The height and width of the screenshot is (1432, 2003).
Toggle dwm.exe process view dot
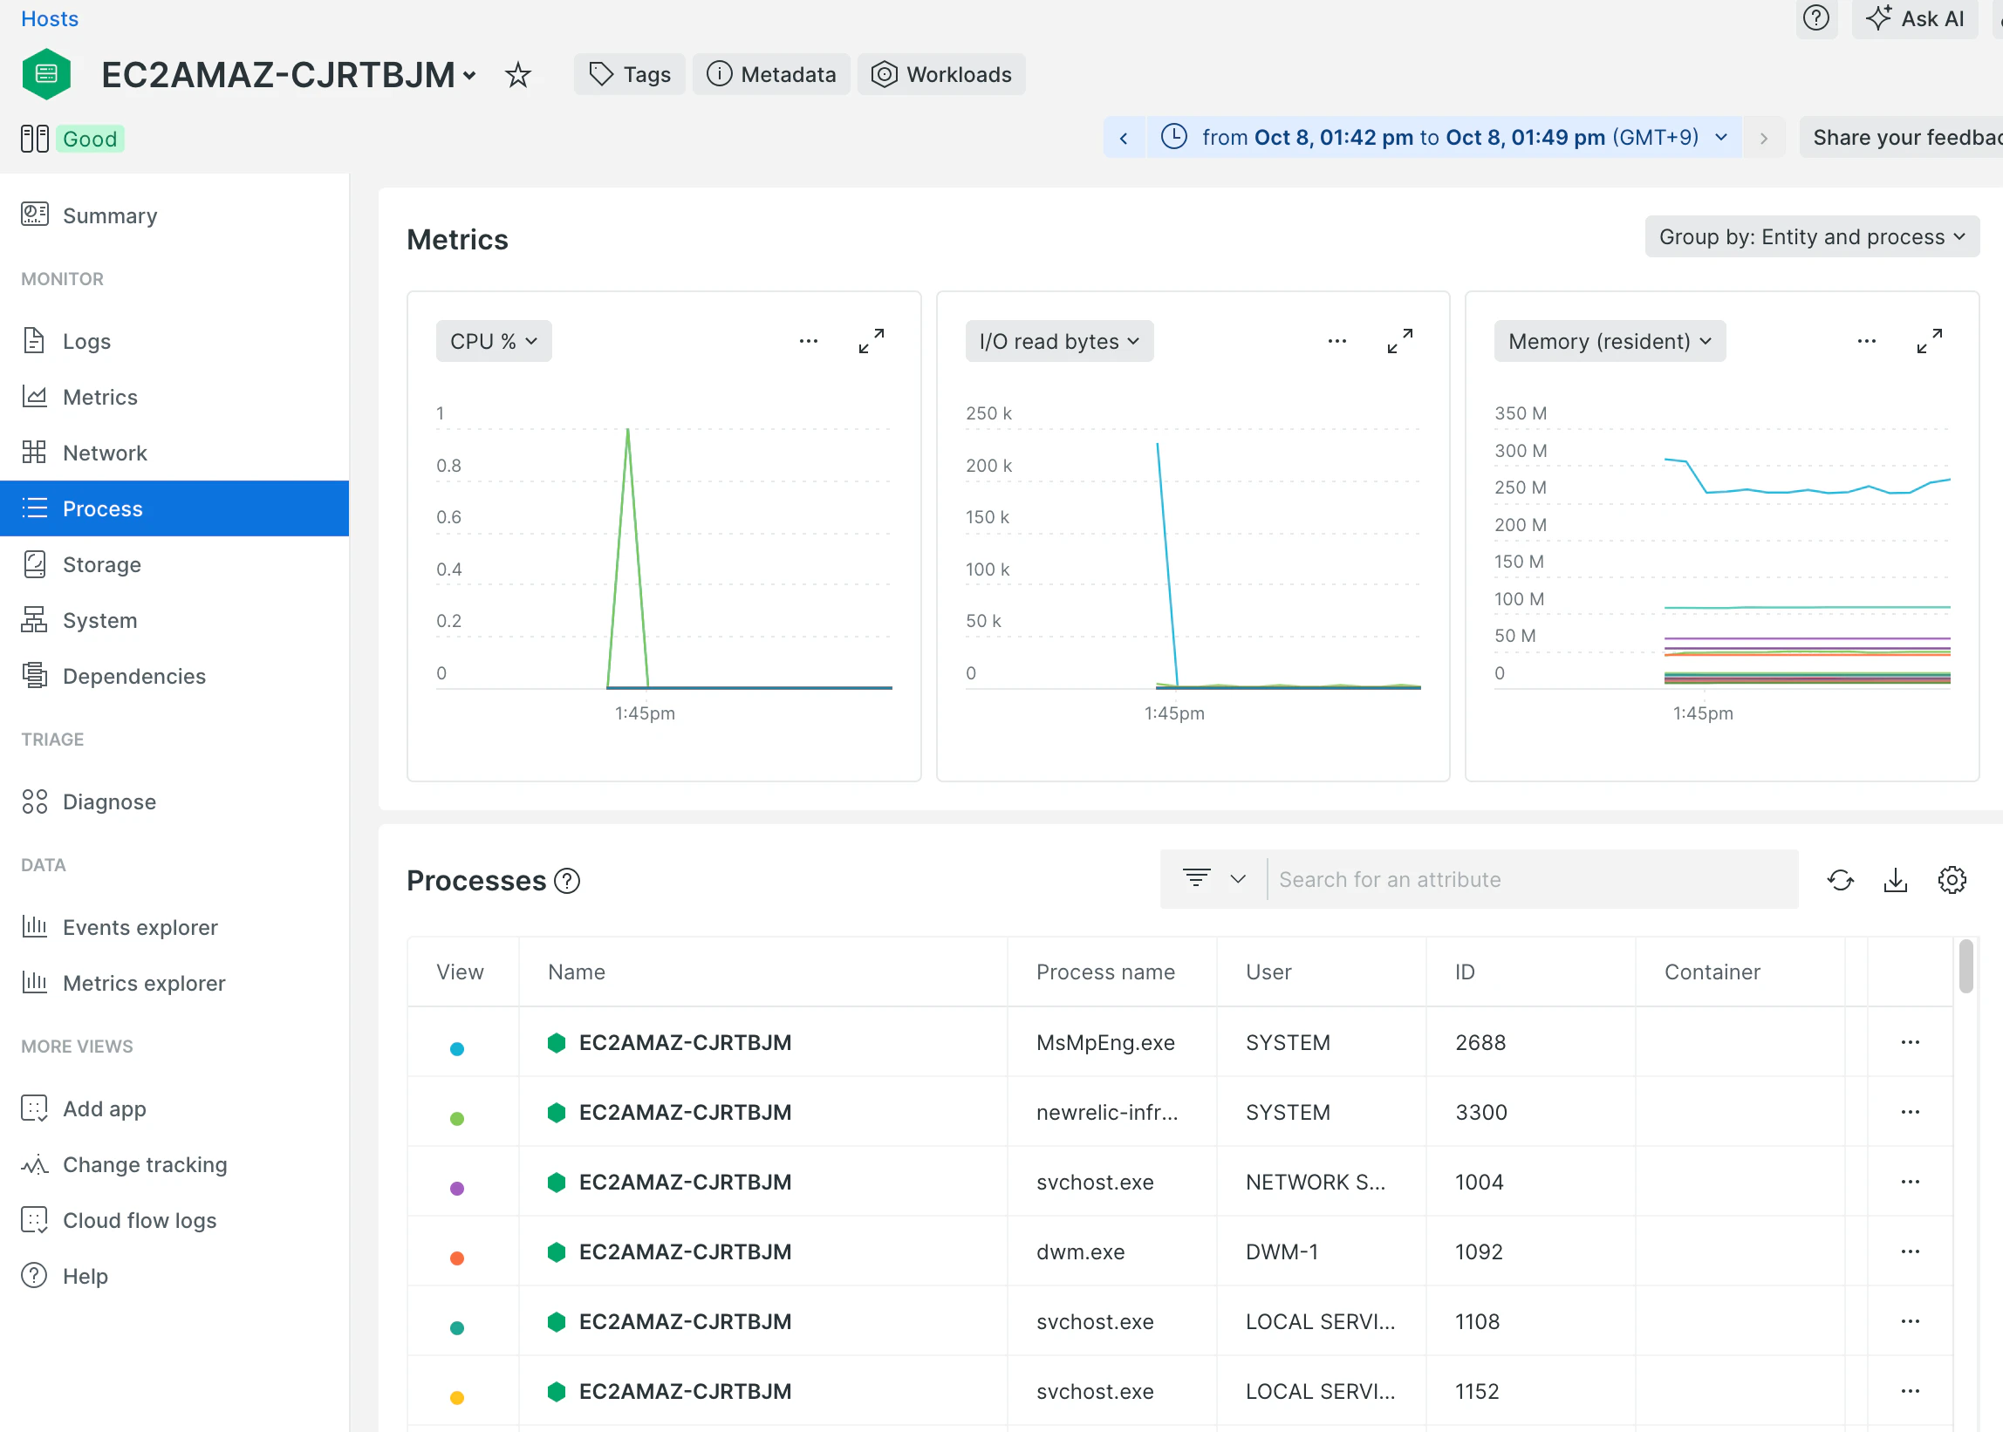point(457,1258)
